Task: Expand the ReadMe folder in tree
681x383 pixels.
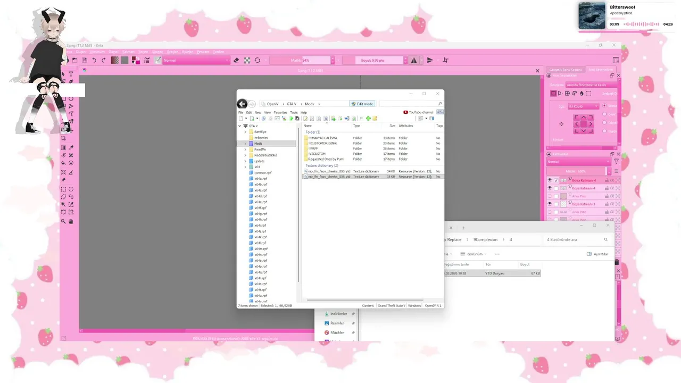Action: [245, 149]
